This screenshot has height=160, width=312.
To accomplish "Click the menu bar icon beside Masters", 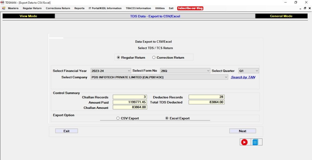I will click(x=3, y=8).
